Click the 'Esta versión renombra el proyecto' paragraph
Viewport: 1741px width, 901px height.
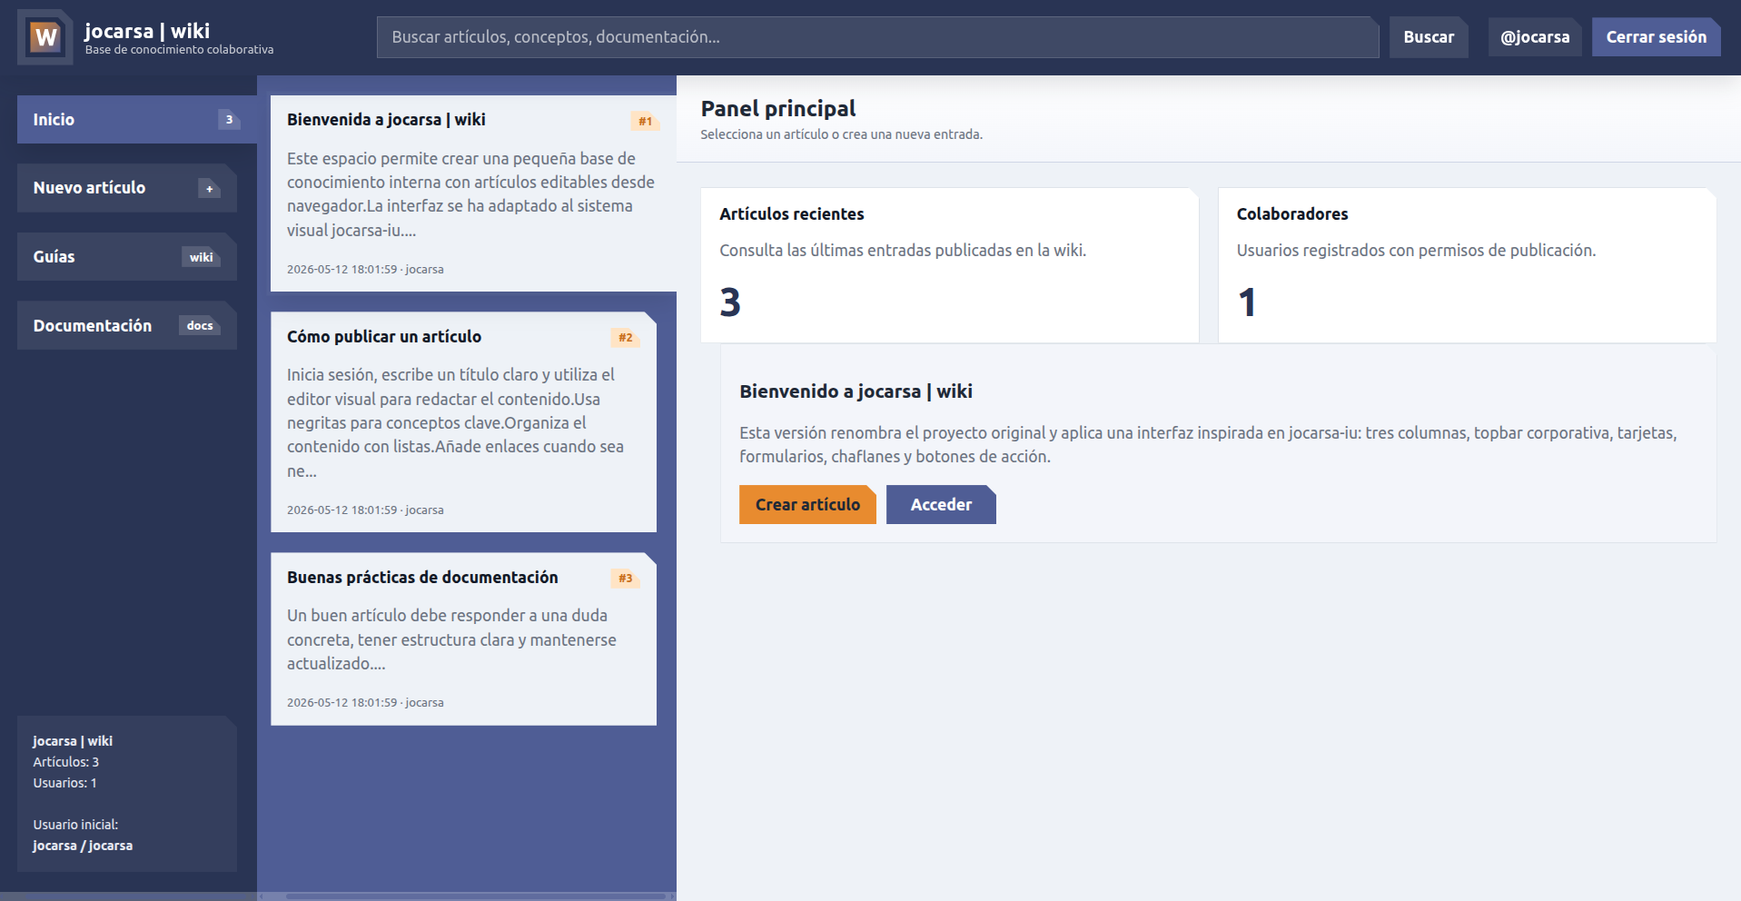tap(1208, 445)
